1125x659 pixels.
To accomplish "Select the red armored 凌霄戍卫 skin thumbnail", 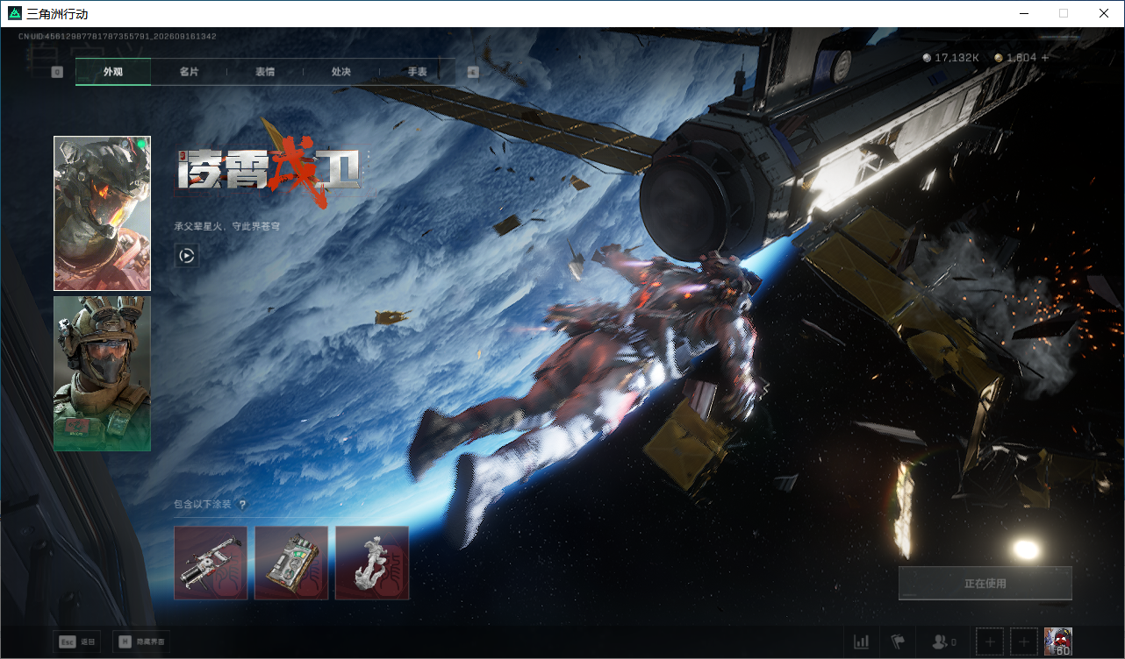I will tap(102, 213).
